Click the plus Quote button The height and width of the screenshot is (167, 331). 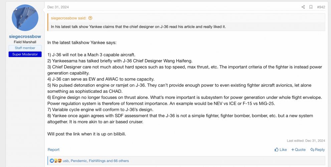point(299,150)
